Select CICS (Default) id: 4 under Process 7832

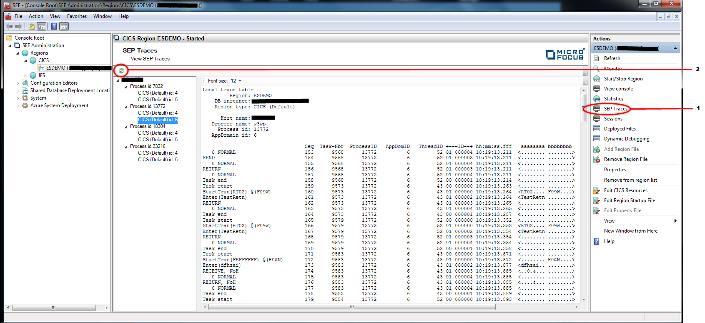[158, 93]
